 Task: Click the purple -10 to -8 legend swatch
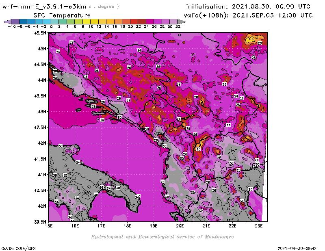(15, 22)
